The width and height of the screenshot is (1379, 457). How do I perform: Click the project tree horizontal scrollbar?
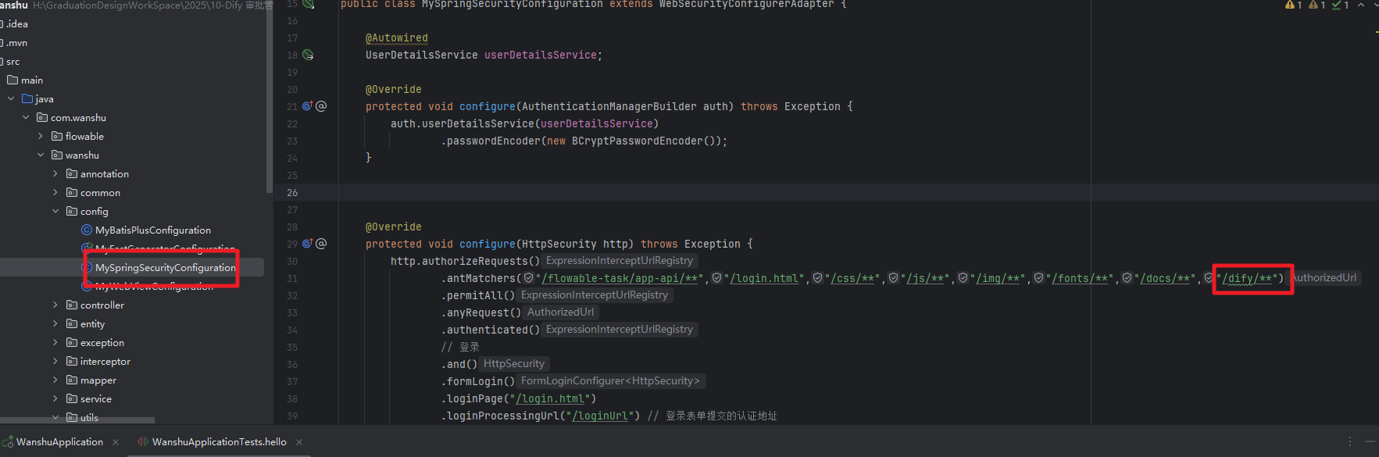tap(78, 420)
